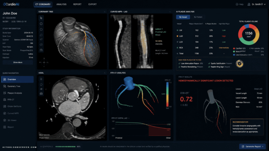Click the Generate Report button
The height and width of the screenshot is (151, 269).
pos(253,146)
